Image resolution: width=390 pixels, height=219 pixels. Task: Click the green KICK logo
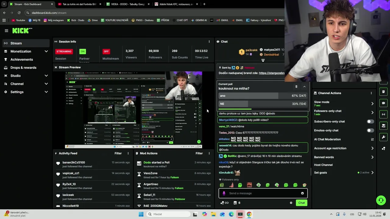[x=21, y=30]
